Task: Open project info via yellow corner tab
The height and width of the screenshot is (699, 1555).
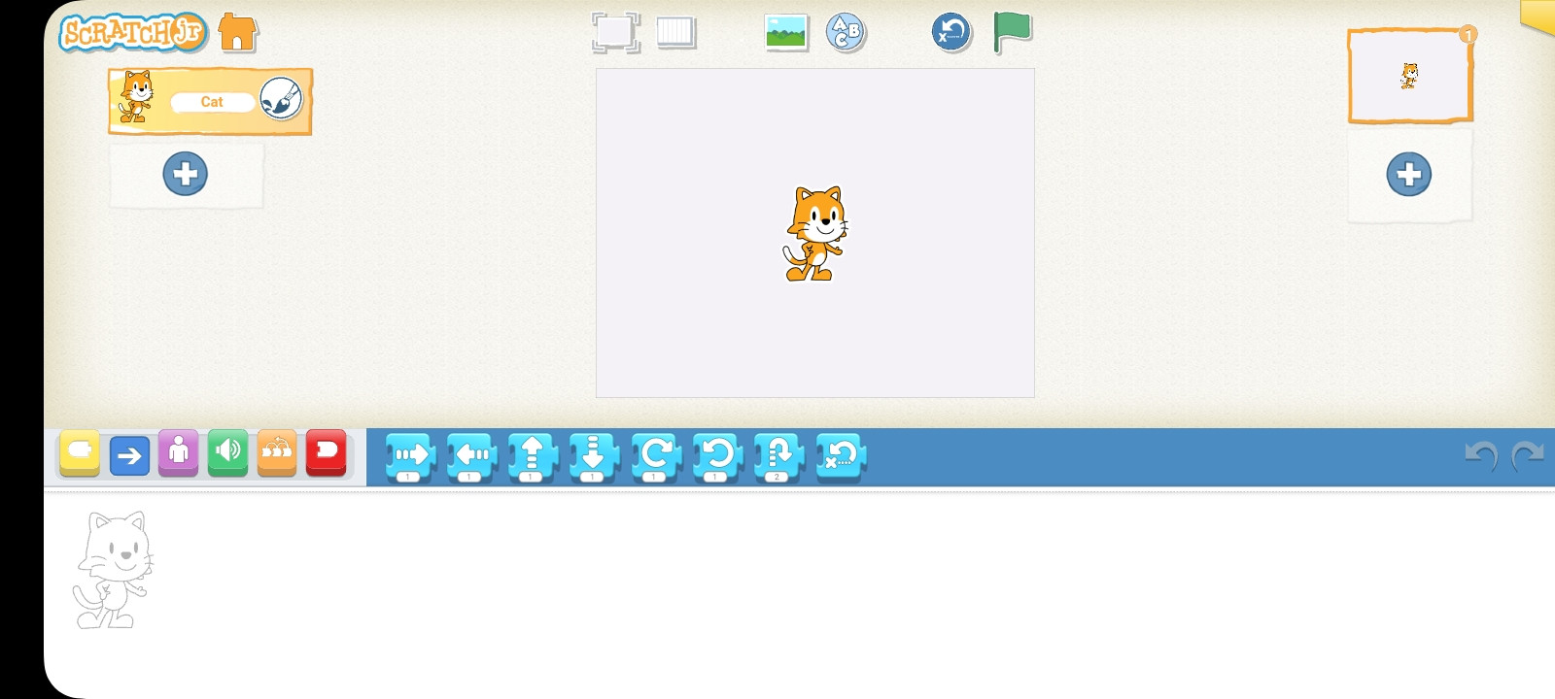Action: coord(1538,17)
